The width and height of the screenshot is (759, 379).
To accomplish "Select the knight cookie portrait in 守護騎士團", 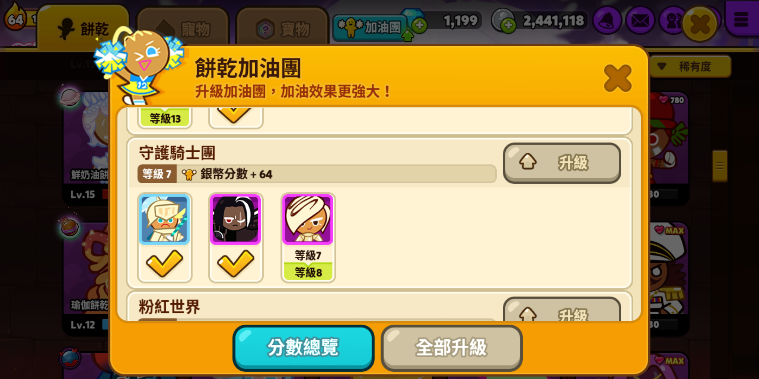I will coord(164,219).
